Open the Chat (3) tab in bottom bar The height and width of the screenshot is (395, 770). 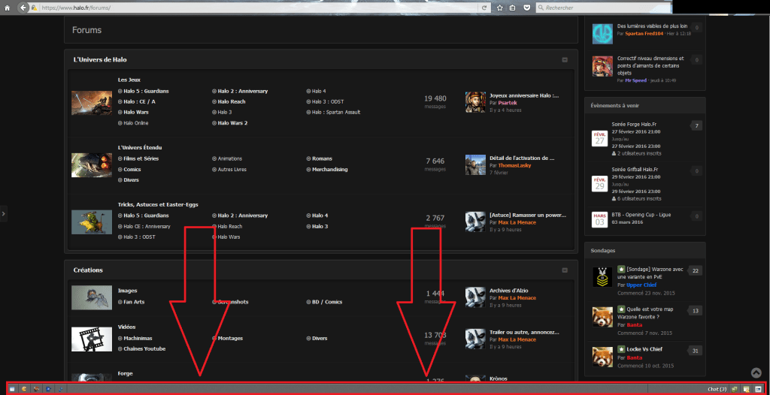(717, 389)
